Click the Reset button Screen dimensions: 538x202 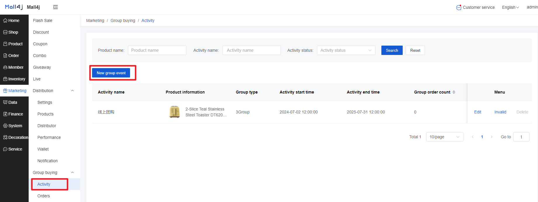click(415, 50)
